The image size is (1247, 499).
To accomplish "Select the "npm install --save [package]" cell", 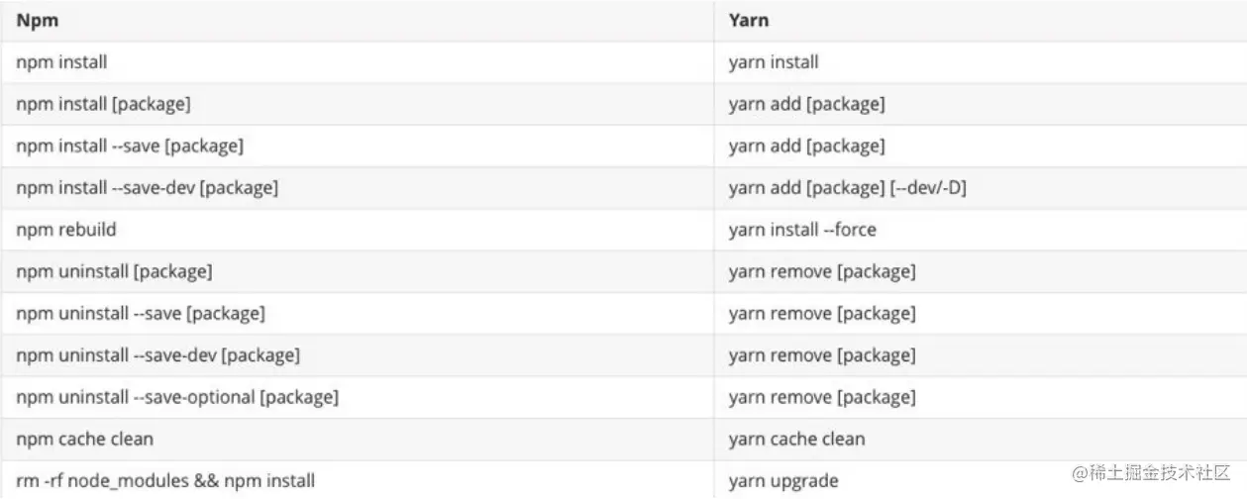I will click(x=130, y=147).
